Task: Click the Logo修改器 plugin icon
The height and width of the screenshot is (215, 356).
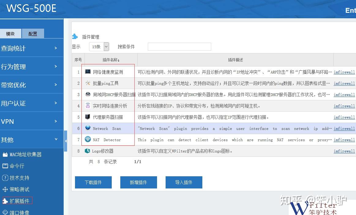Action: [88, 151]
